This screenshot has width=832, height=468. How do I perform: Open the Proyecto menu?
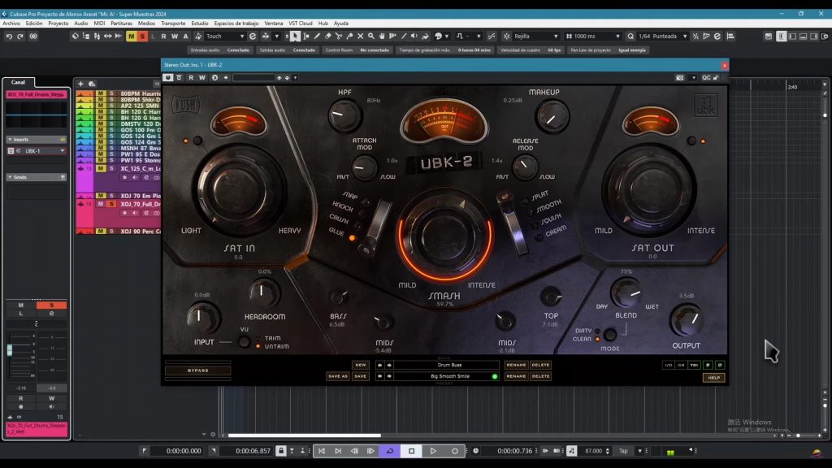pyautogui.click(x=58, y=24)
